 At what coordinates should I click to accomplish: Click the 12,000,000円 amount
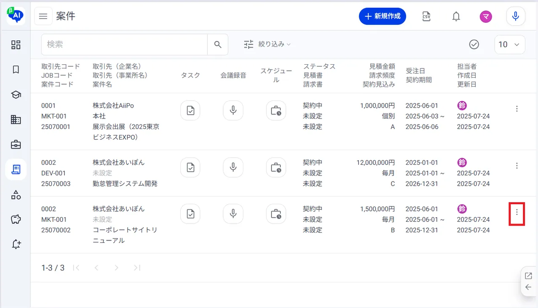coord(375,162)
